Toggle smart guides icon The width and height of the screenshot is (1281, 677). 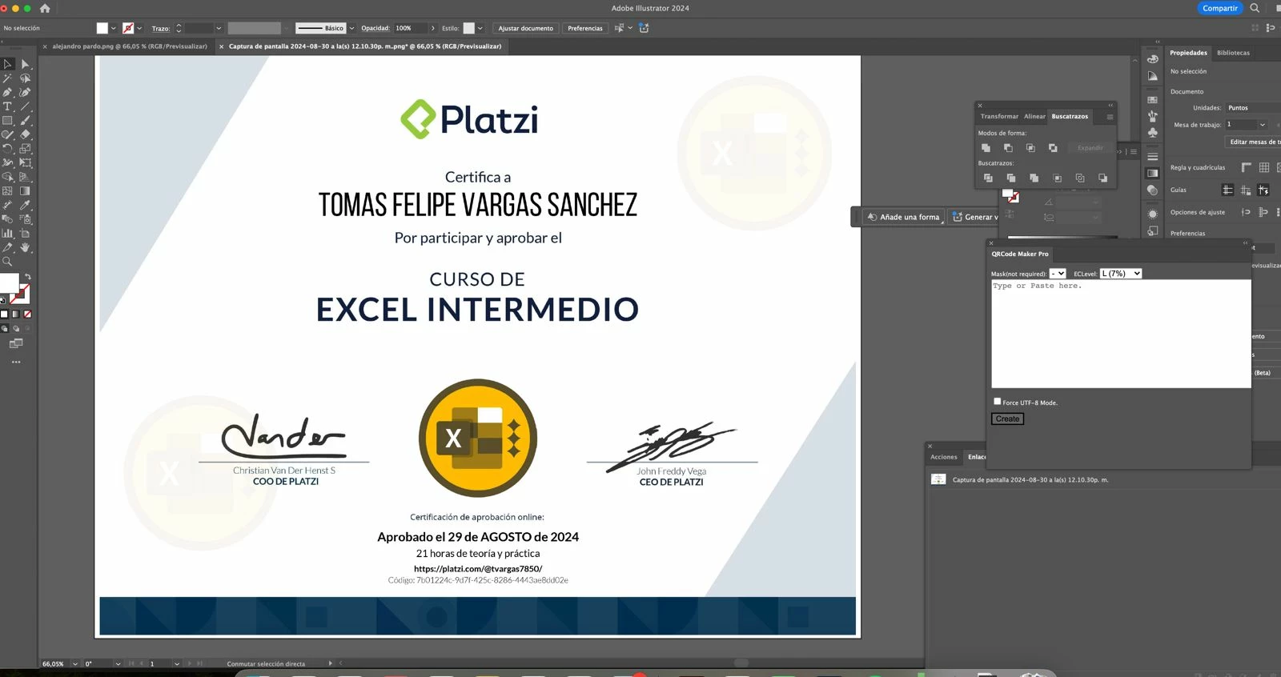pos(1263,190)
